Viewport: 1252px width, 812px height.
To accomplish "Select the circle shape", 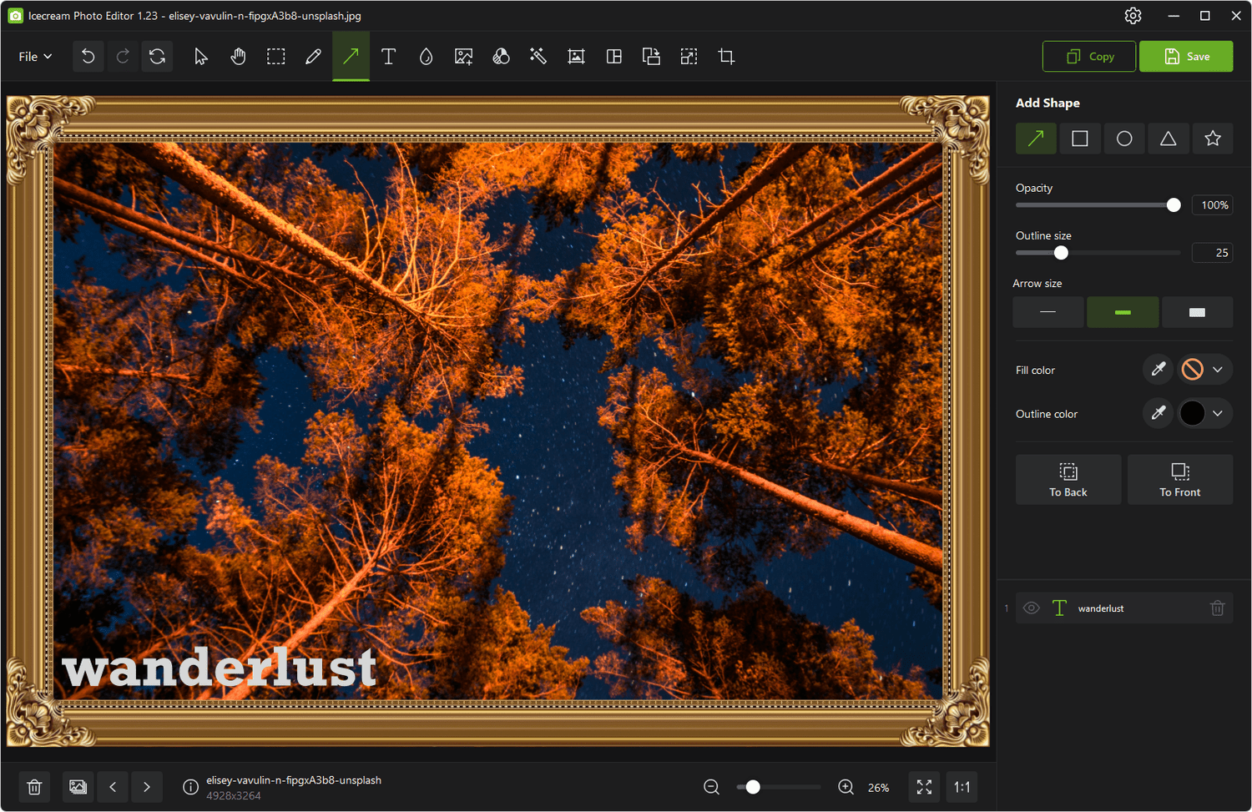I will tap(1124, 139).
